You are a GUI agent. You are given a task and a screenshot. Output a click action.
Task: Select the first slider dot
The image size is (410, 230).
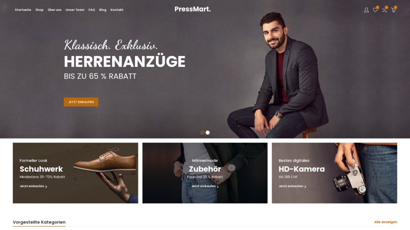tap(202, 132)
